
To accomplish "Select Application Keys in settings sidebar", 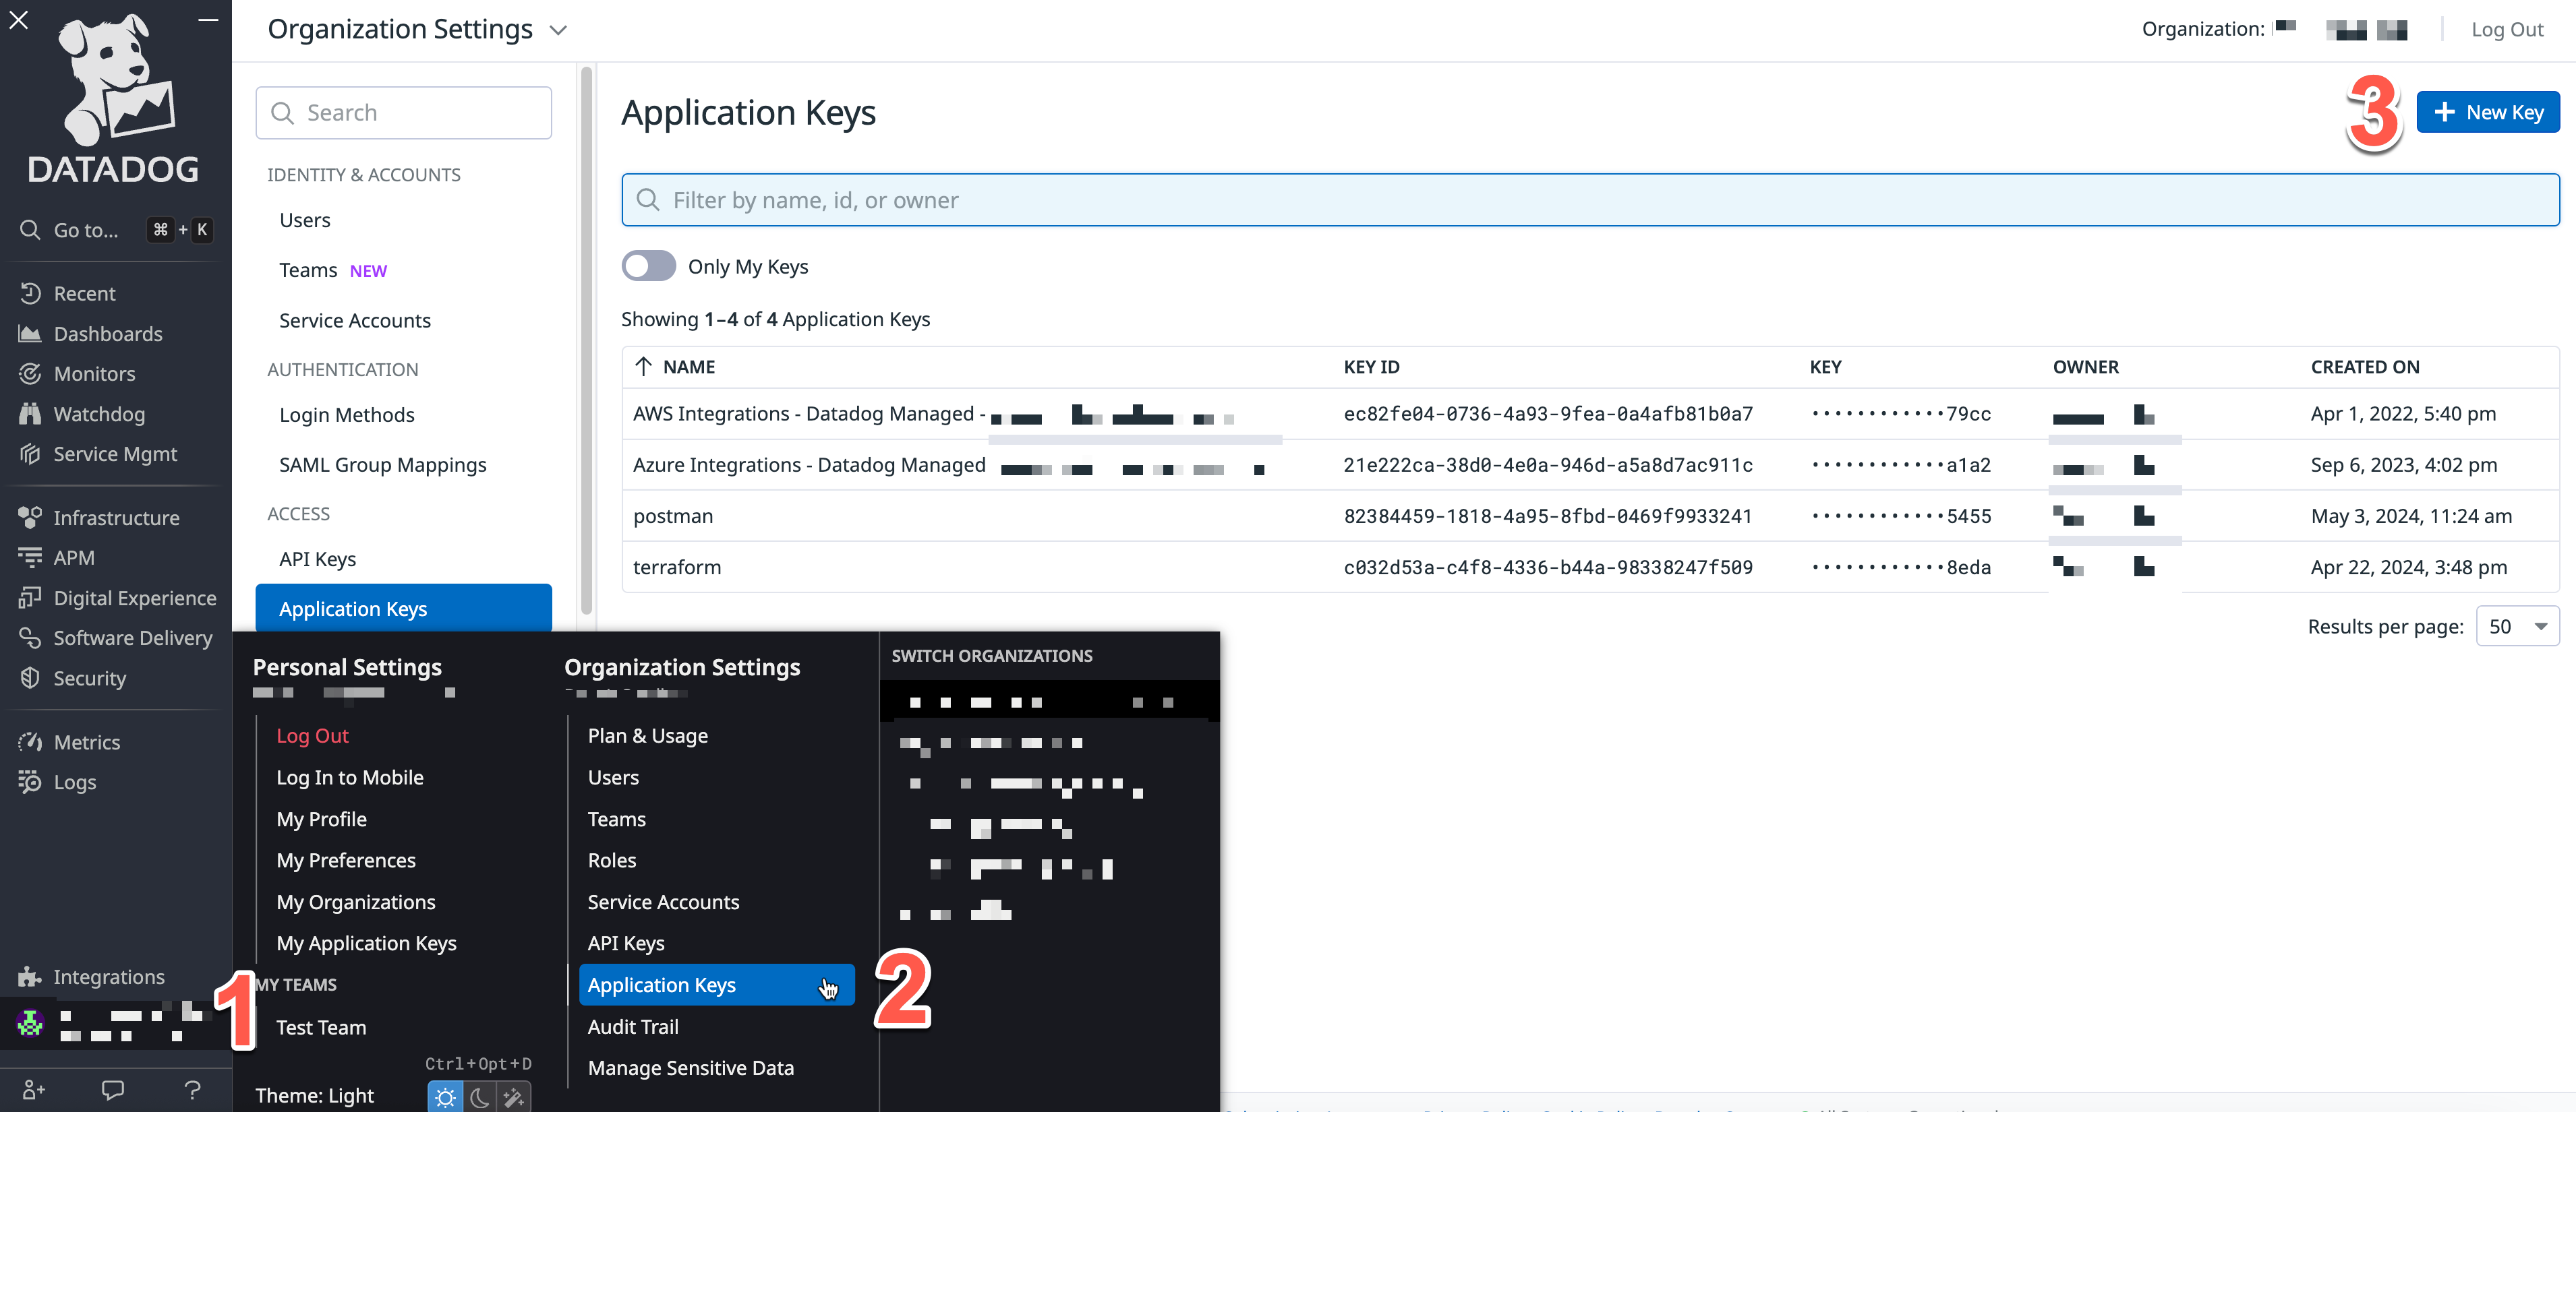I will tap(404, 607).
